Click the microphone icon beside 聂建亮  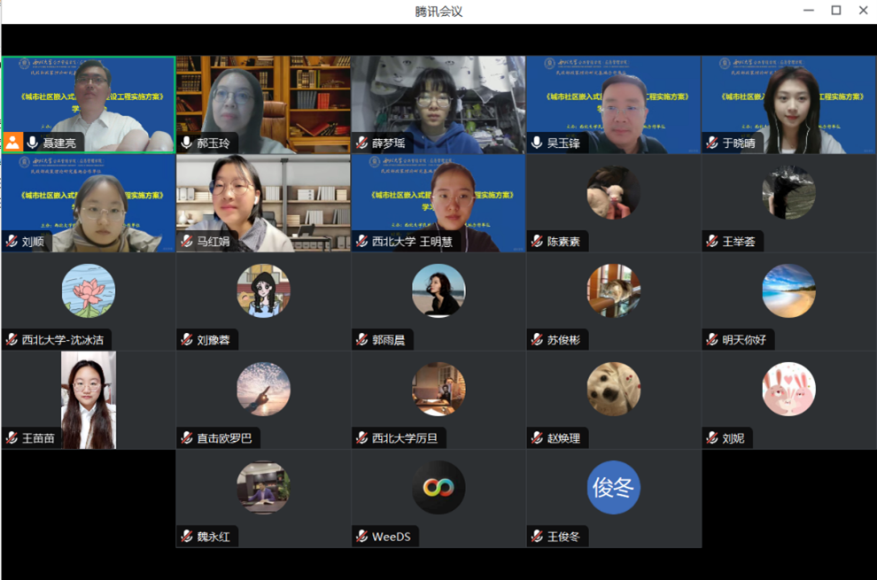coord(33,143)
